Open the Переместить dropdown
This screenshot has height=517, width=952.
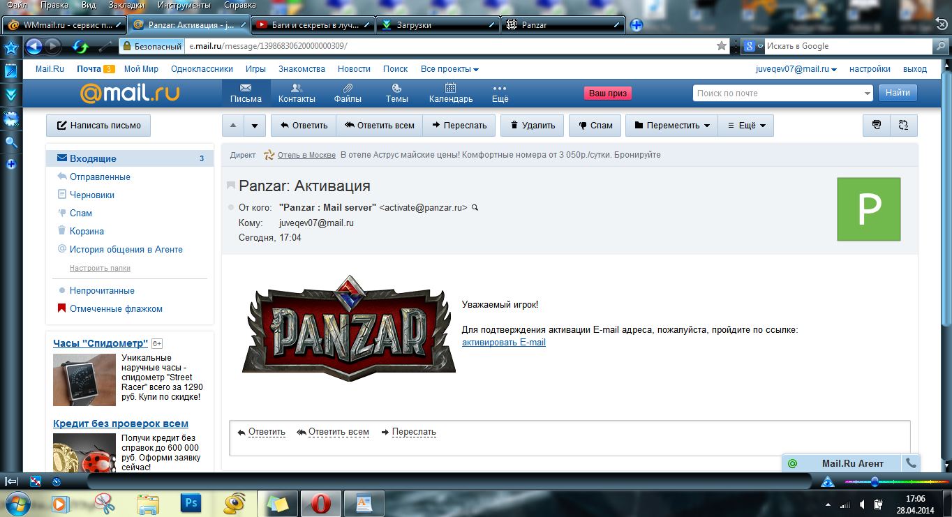click(x=673, y=126)
